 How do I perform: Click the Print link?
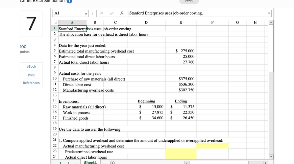tap(31, 75)
